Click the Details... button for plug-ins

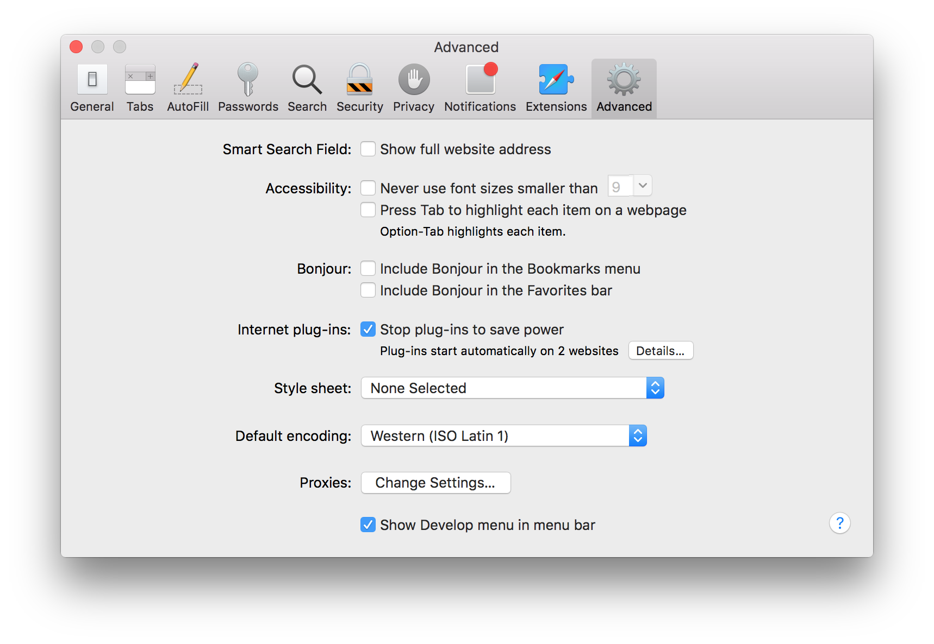pyautogui.click(x=661, y=350)
